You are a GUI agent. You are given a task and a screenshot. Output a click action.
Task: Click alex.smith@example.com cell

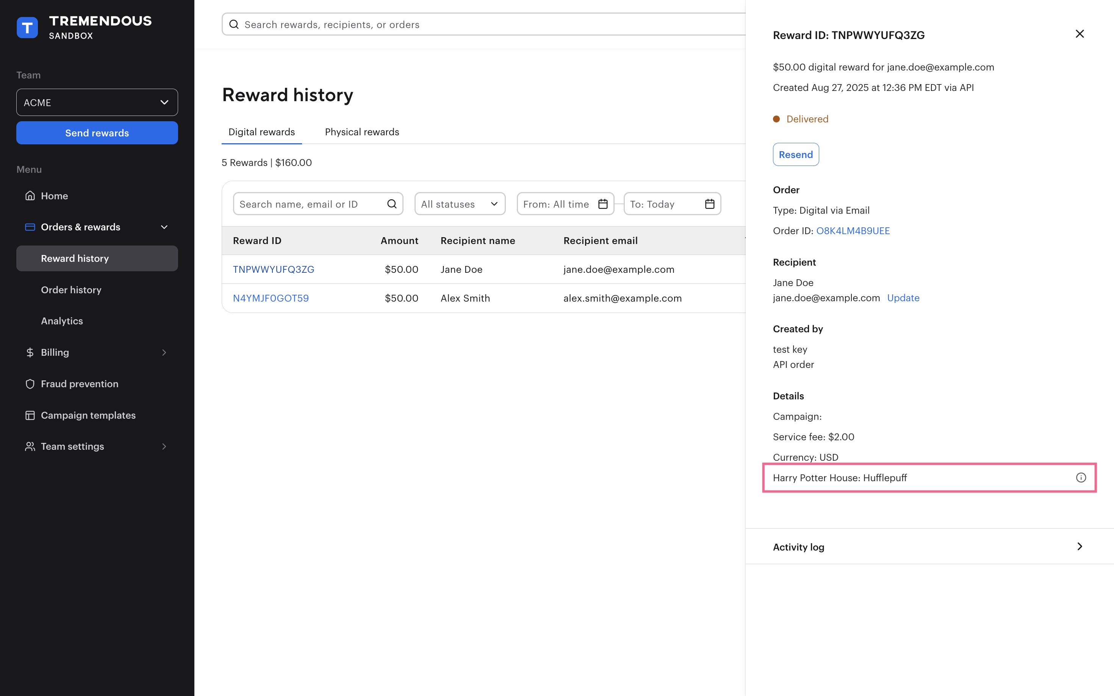click(623, 298)
